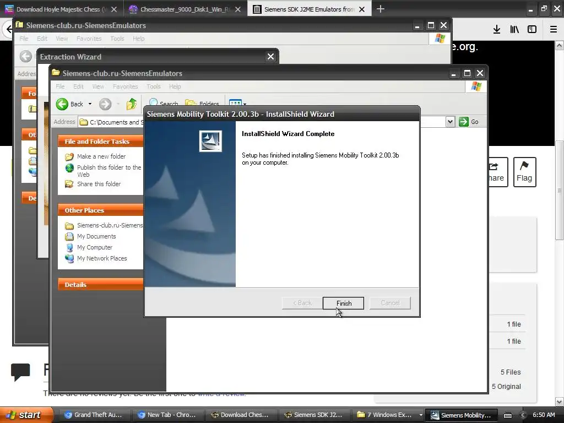
Task: Expand the Details panel
Action: (x=101, y=285)
